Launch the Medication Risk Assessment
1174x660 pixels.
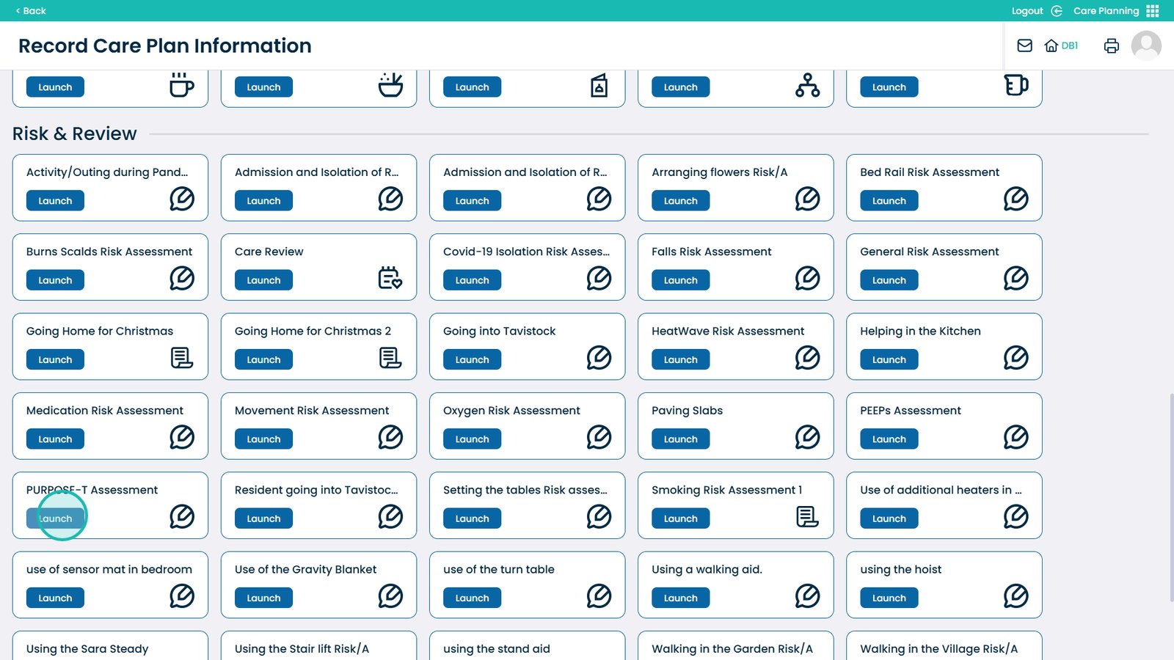coord(55,439)
